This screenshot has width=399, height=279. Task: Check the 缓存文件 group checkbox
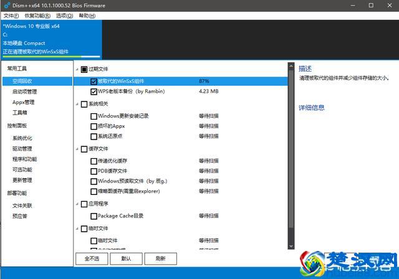tap(84, 149)
